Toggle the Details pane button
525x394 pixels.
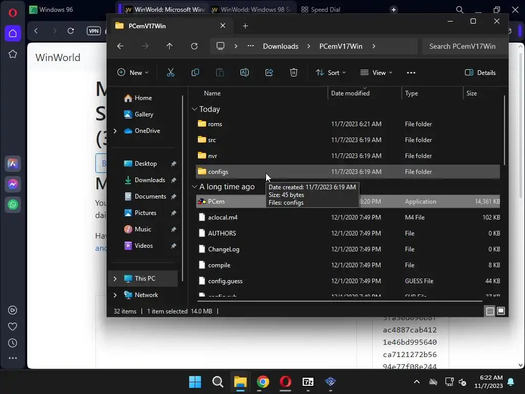[x=480, y=73]
